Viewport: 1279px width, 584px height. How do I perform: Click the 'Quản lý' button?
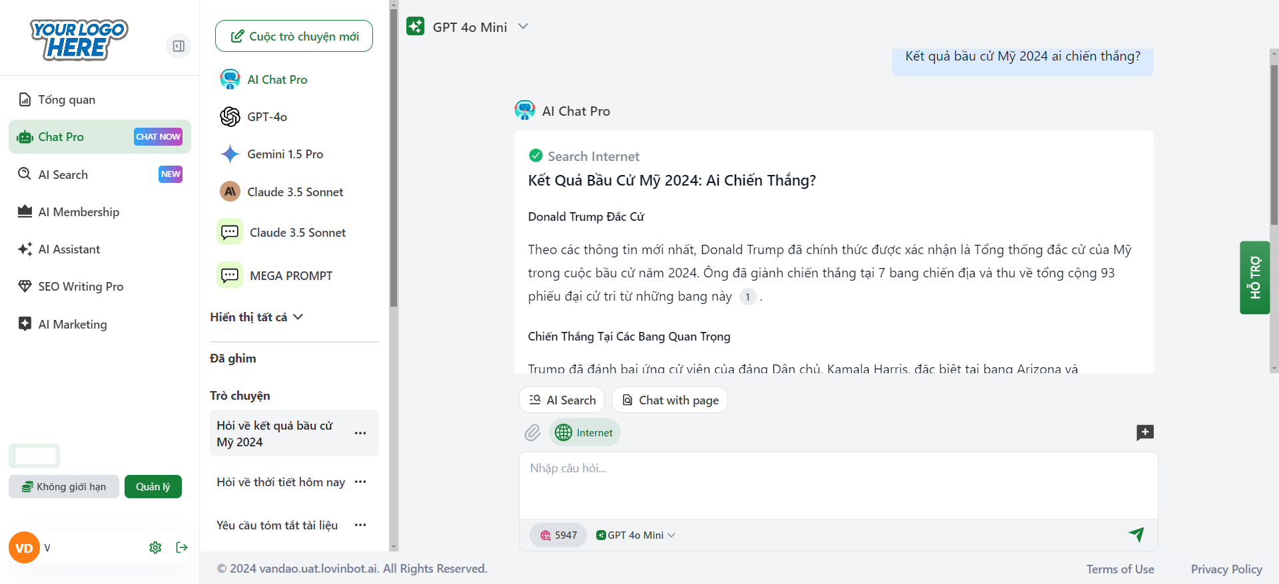(153, 487)
